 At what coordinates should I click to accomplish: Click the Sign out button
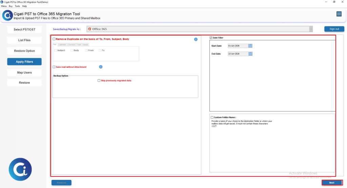[x=334, y=29]
